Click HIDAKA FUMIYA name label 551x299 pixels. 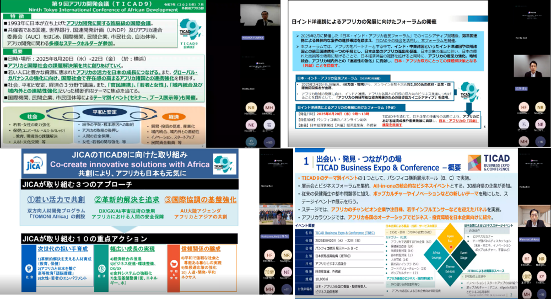pos(253,38)
